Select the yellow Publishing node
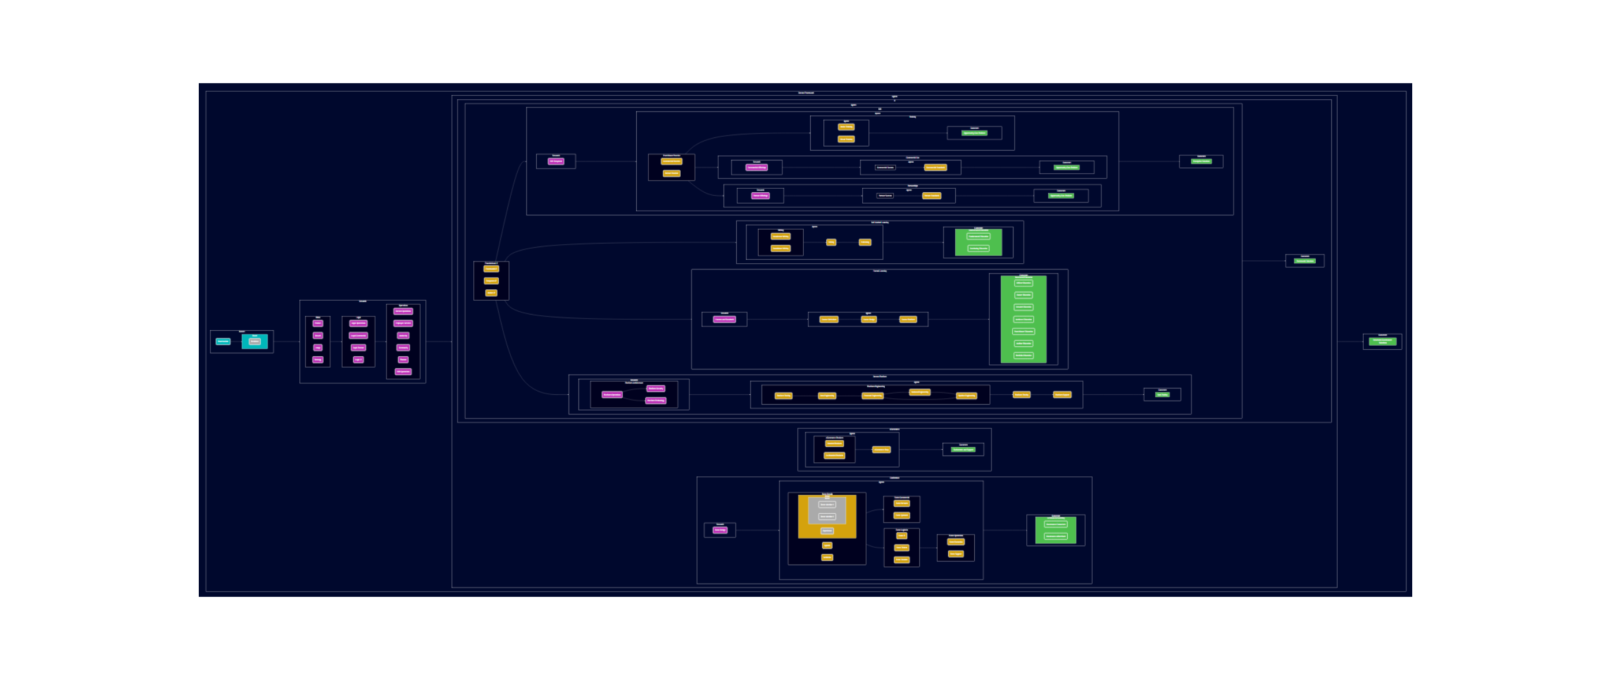The height and width of the screenshot is (680, 1611). coord(865,242)
